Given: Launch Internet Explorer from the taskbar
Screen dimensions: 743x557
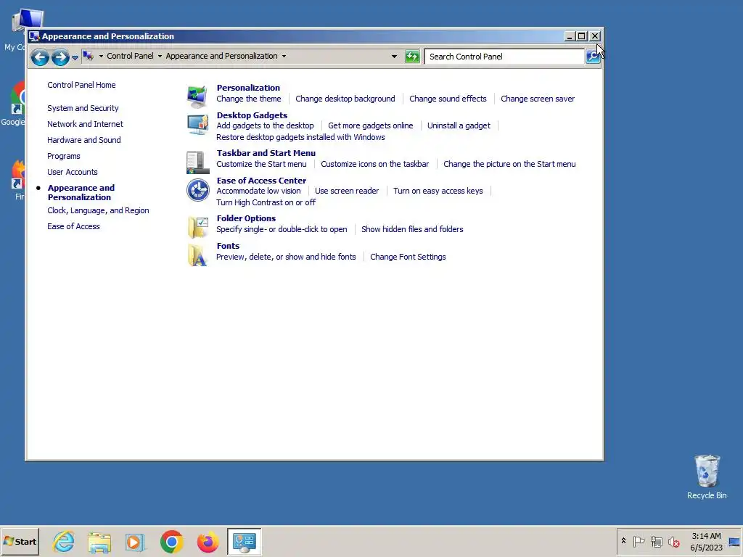Looking at the screenshot, I should click(x=64, y=541).
